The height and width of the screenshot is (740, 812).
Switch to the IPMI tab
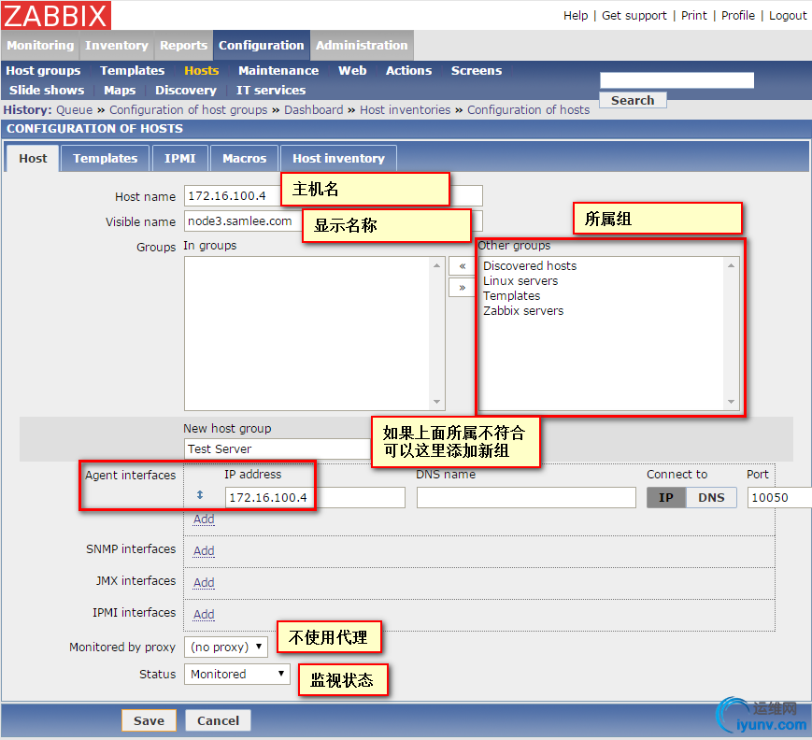coord(179,159)
